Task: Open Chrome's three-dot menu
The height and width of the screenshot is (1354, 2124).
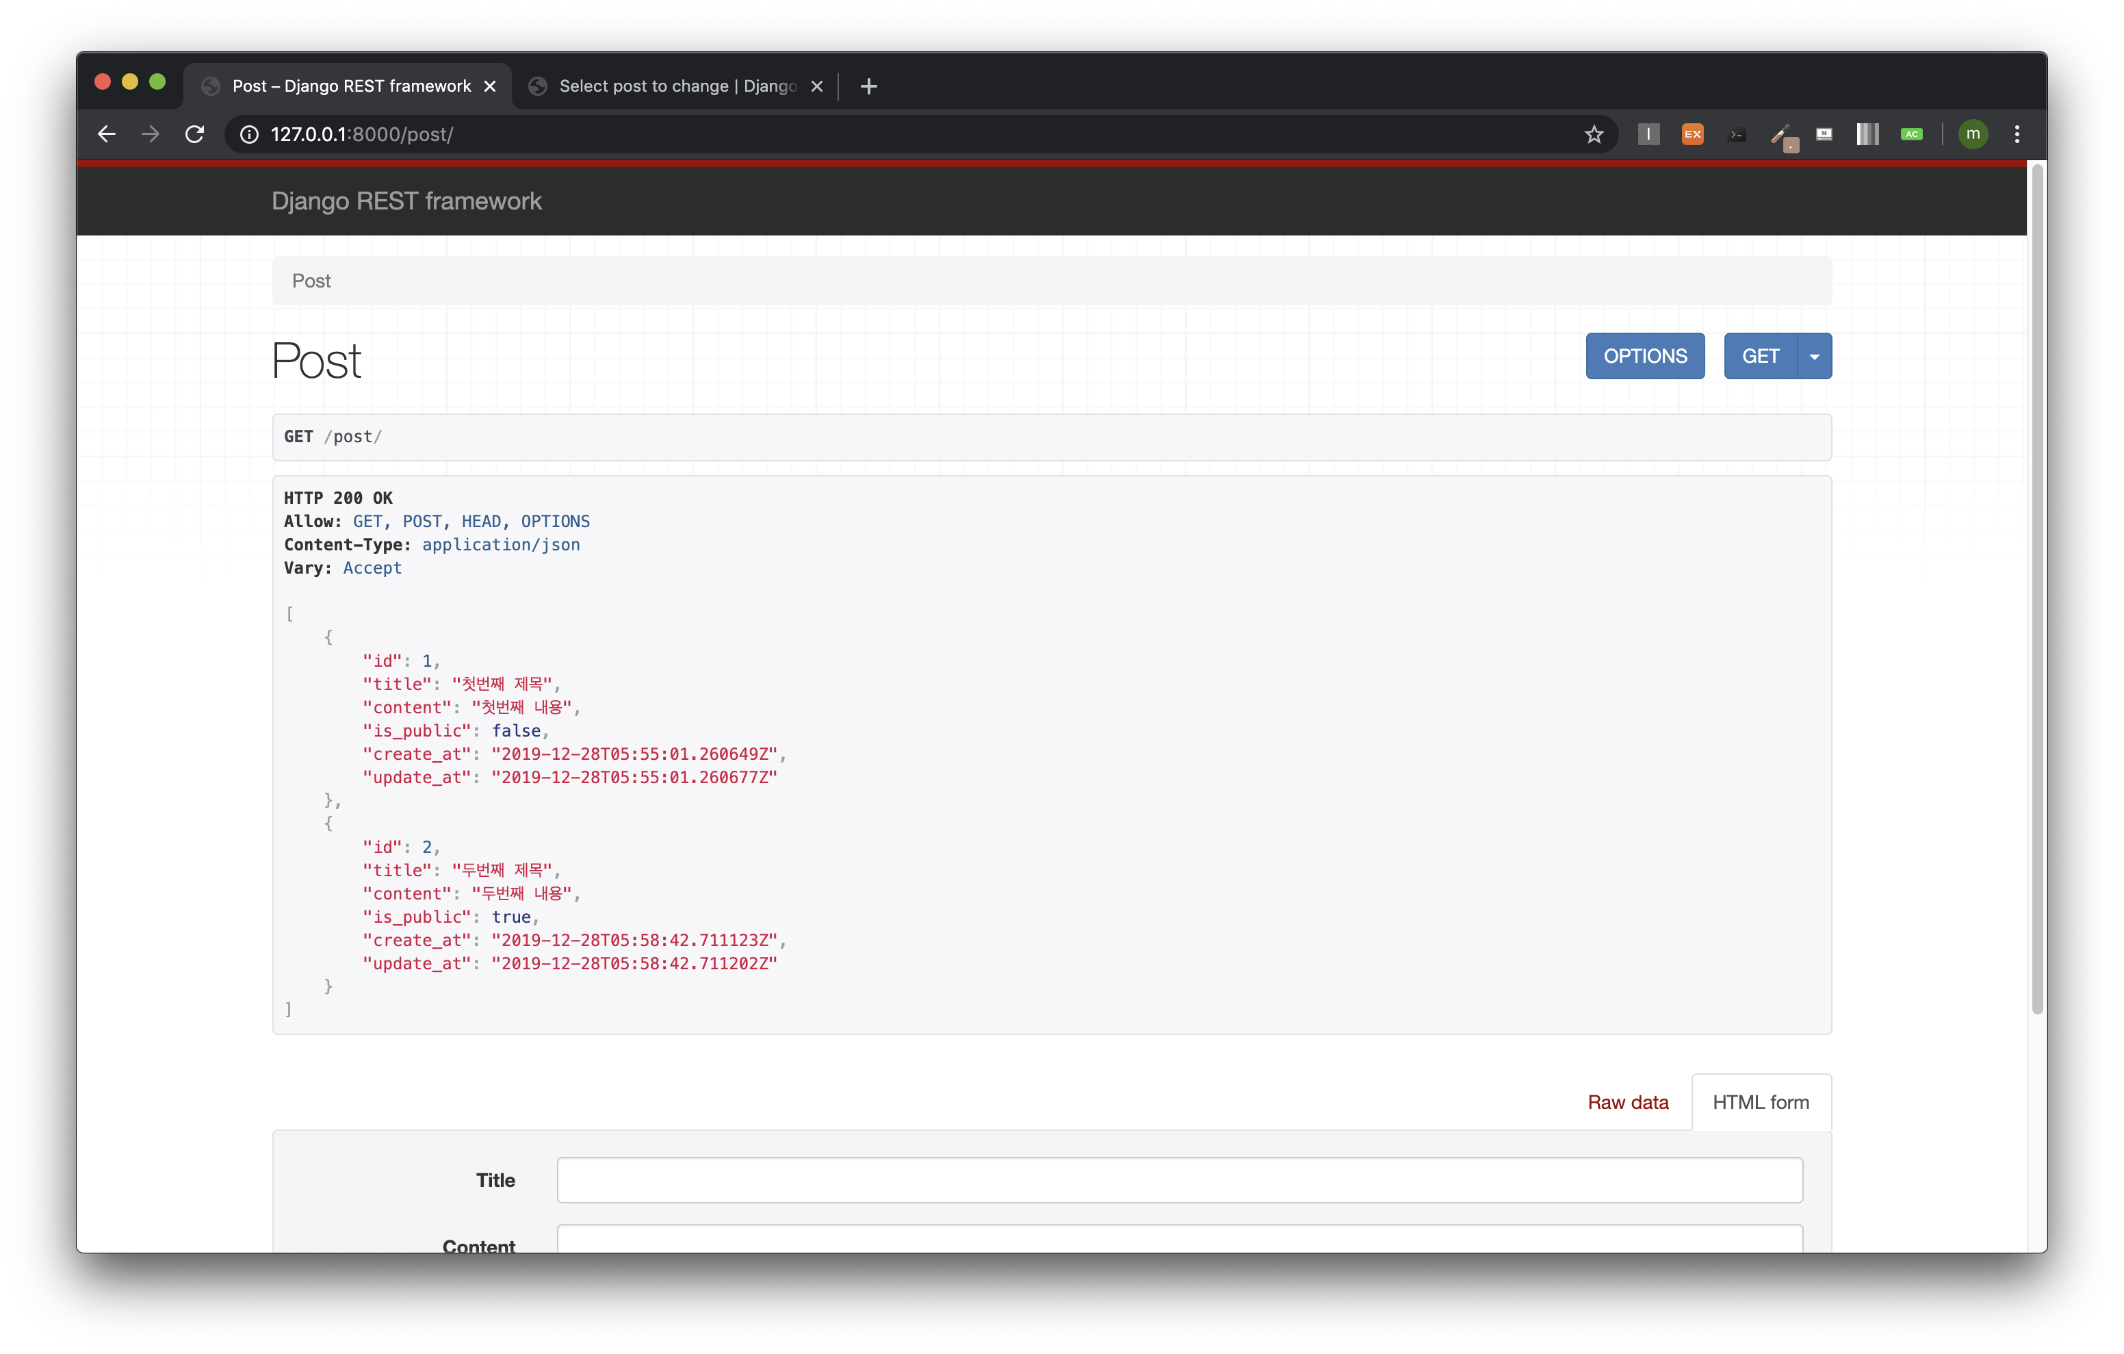Action: [x=2017, y=134]
